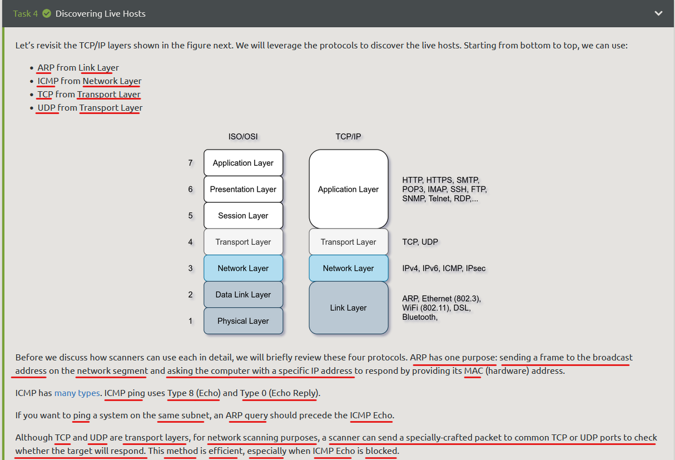Image resolution: width=675 pixels, height=460 pixels.
Task: Click bullet "UDP from Transport Layer"
Action: tap(90, 108)
